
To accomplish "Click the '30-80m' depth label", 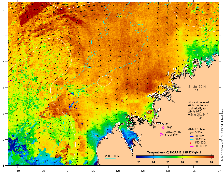I will [199, 136].
